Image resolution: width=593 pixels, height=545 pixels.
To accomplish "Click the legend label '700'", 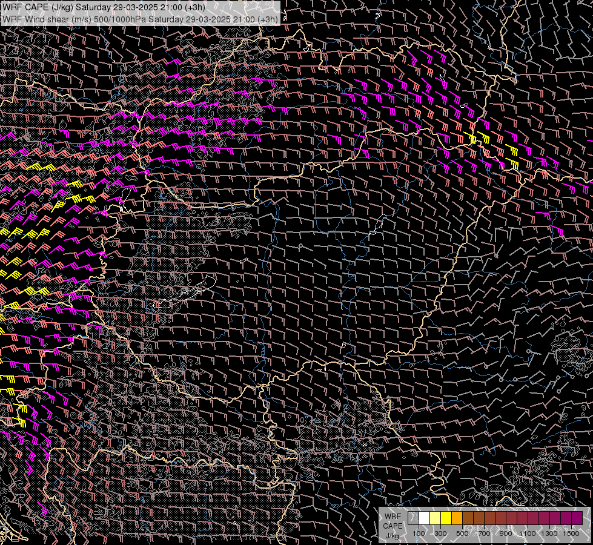I will click(484, 533).
